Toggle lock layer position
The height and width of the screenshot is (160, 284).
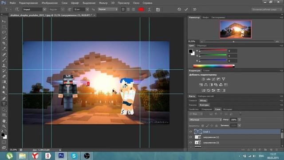click(212, 125)
